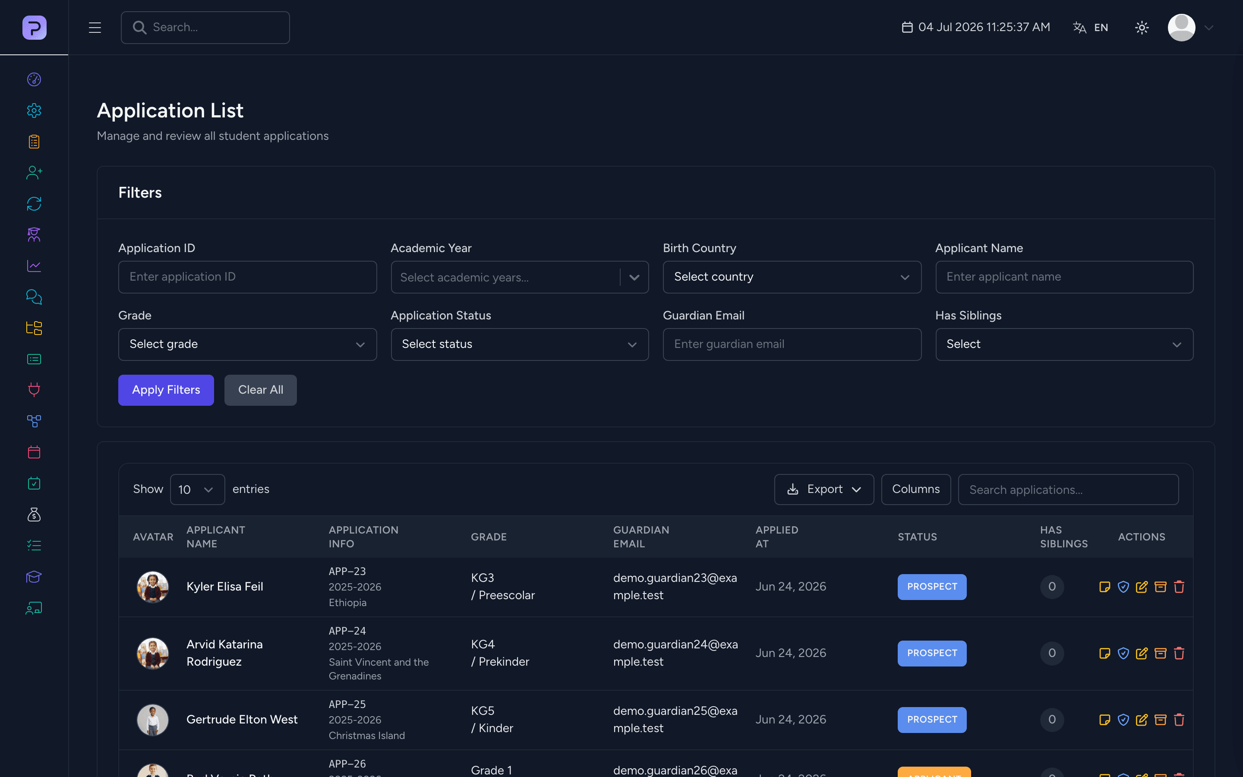This screenshot has width=1243, height=777.
Task: Open Columns visibility button
Action: (x=916, y=489)
